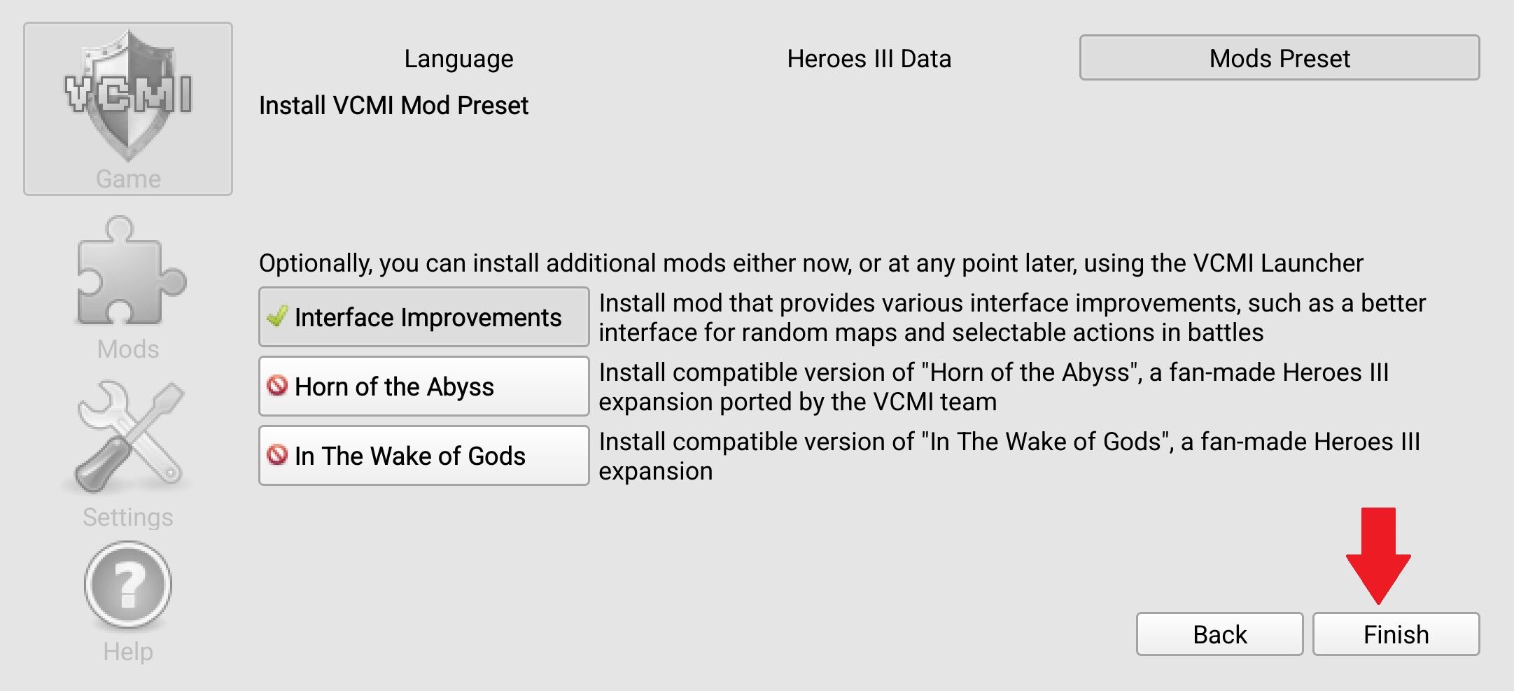
Task: Click the In The Wake of Gods description
Action: coord(1008,456)
